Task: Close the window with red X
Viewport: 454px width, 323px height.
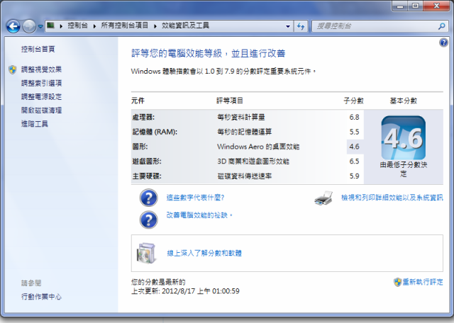Action: pos(437,6)
